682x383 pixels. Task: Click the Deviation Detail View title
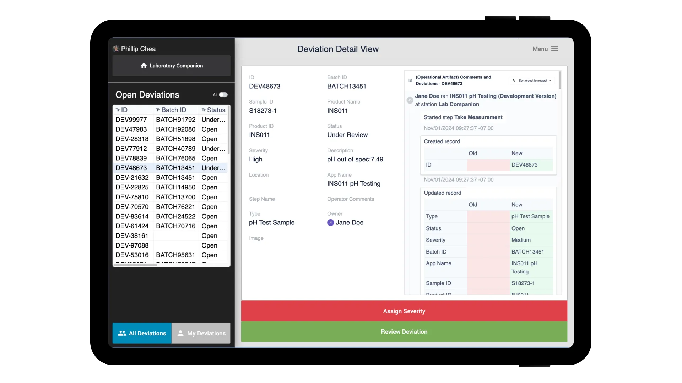click(x=338, y=49)
